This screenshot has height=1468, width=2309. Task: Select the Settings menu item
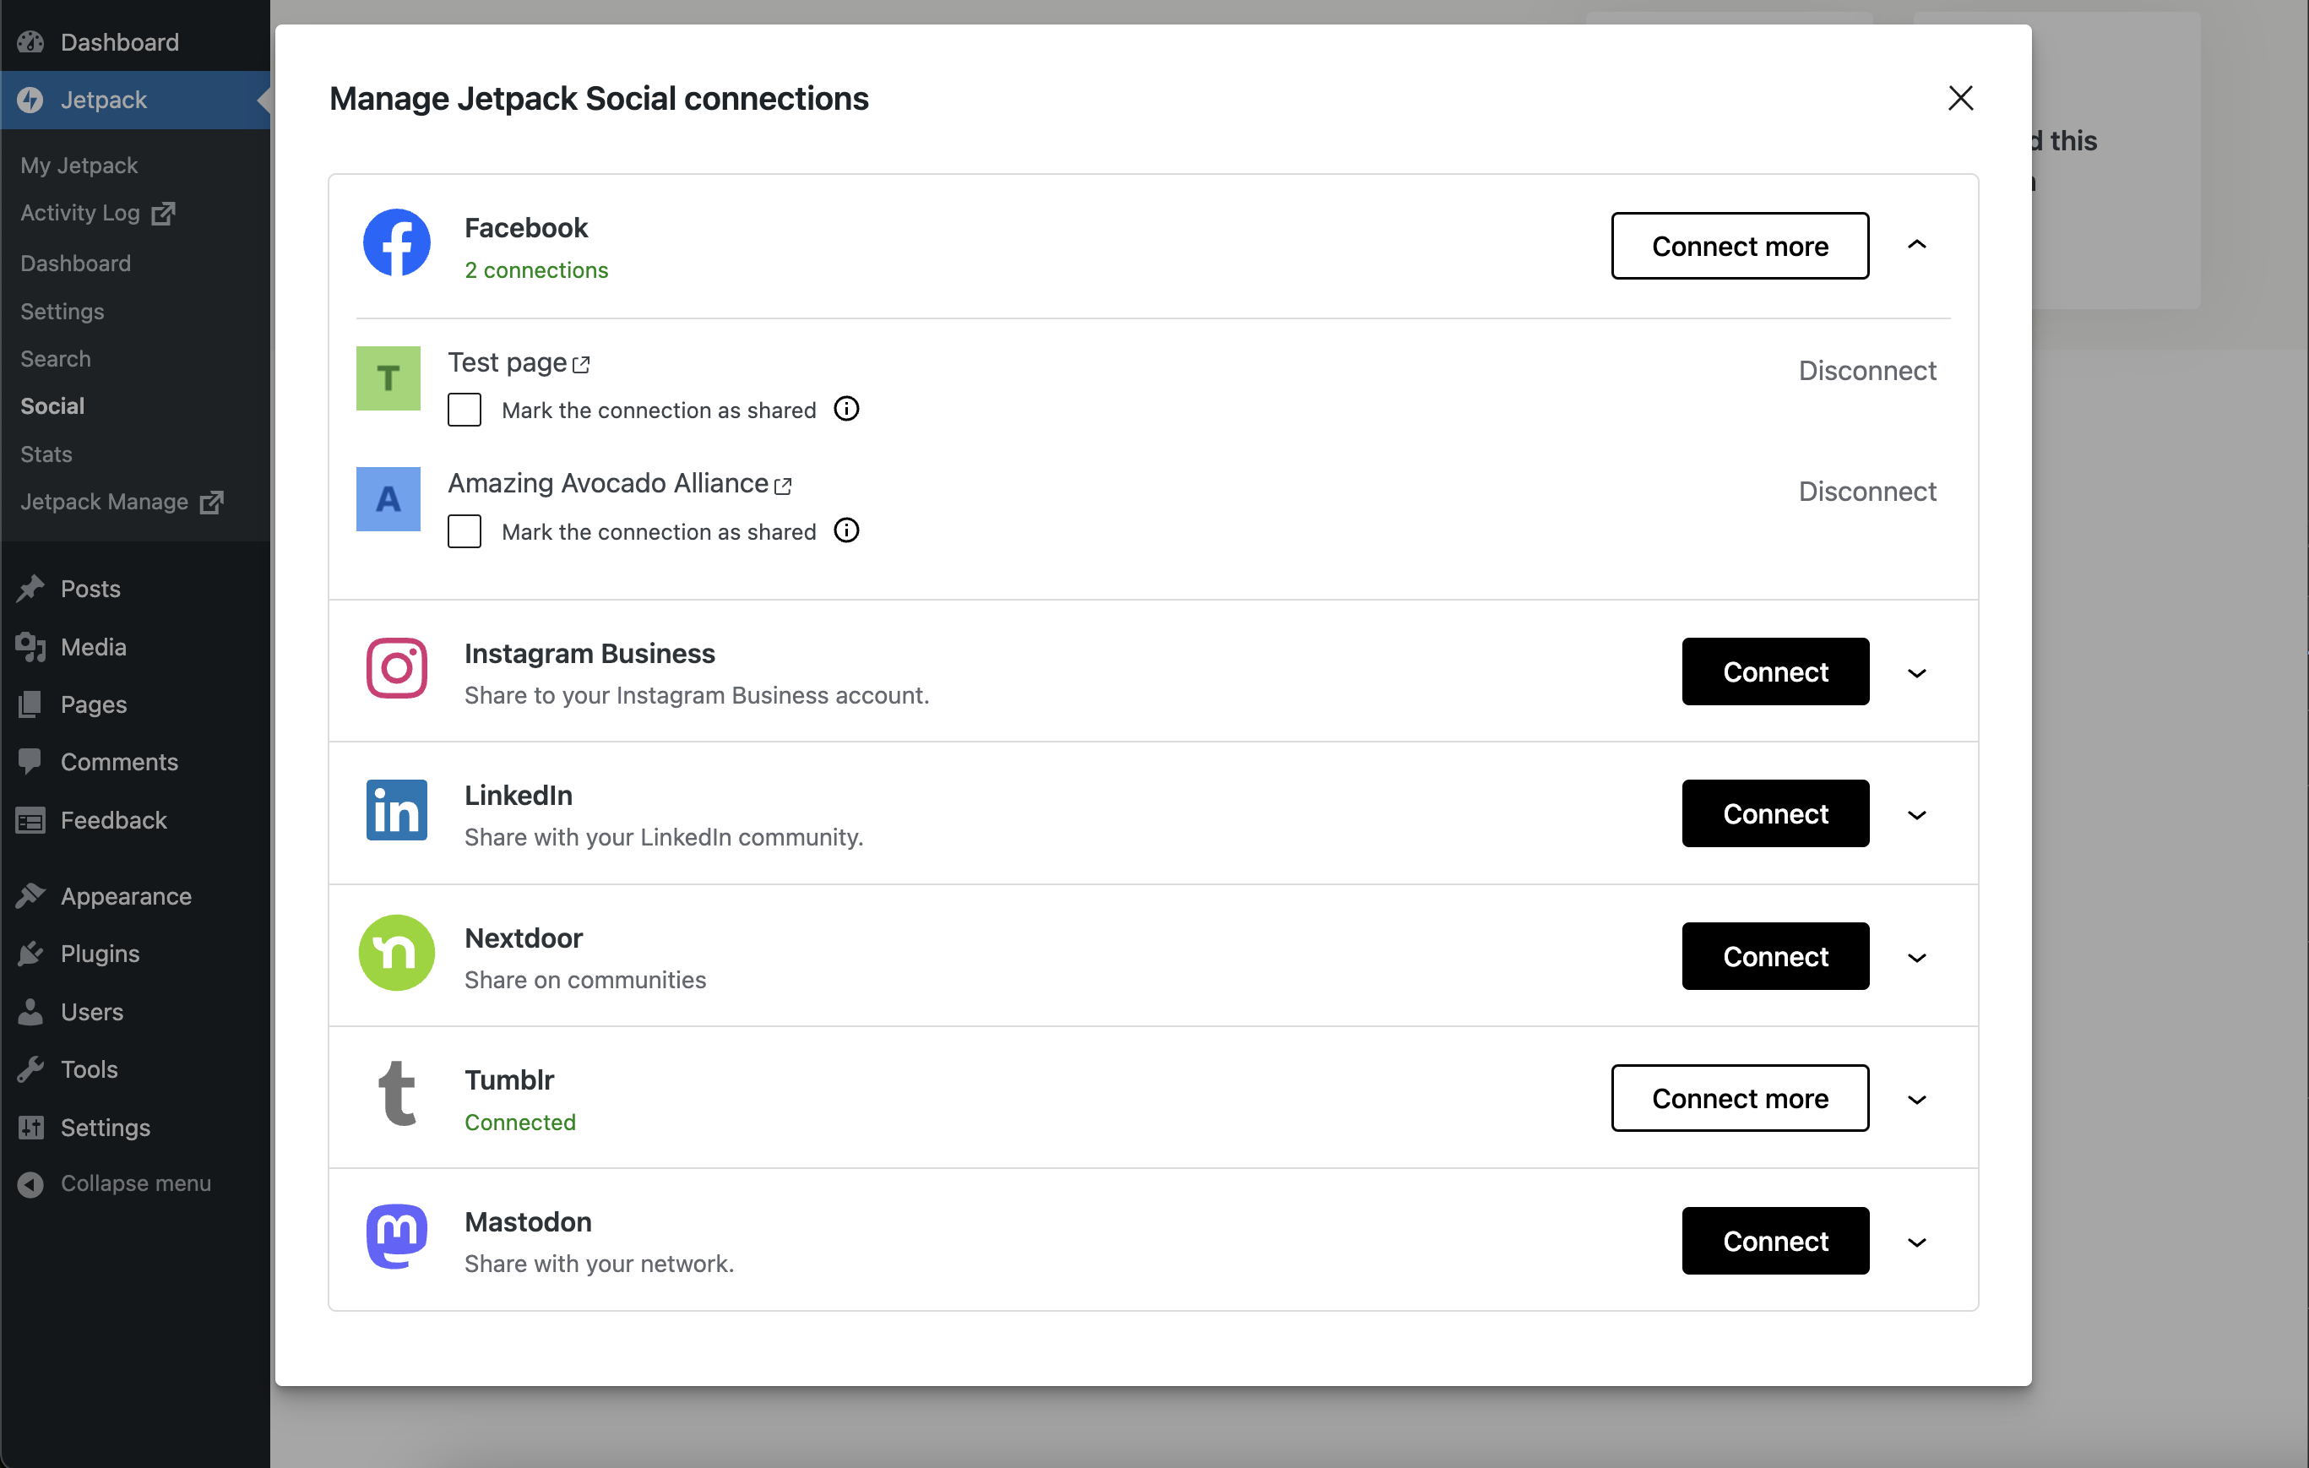click(x=105, y=1126)
